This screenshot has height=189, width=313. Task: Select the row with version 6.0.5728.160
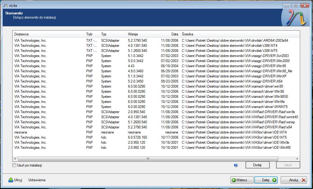[x=156, y=137]
